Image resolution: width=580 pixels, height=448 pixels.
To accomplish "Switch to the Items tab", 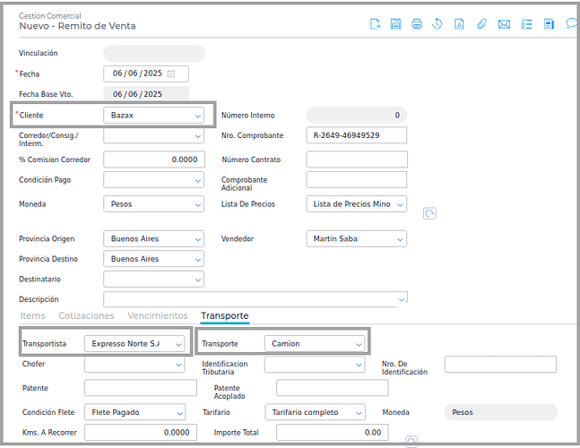I will pos(32,316).
